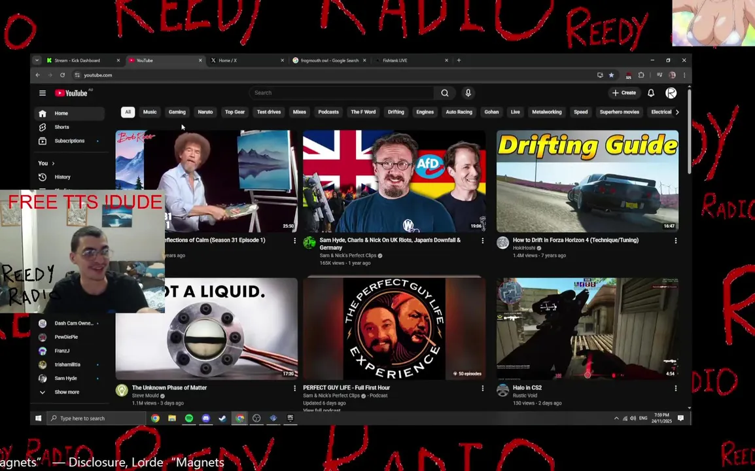755x471 pixels.
Task: Open Sam Hyde UK Riots video thumbnail
Action: tap(395, 181)
